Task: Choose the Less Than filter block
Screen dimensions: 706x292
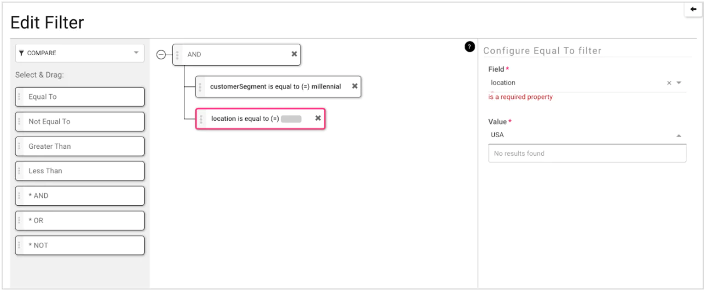Action: tap(80, 171)
